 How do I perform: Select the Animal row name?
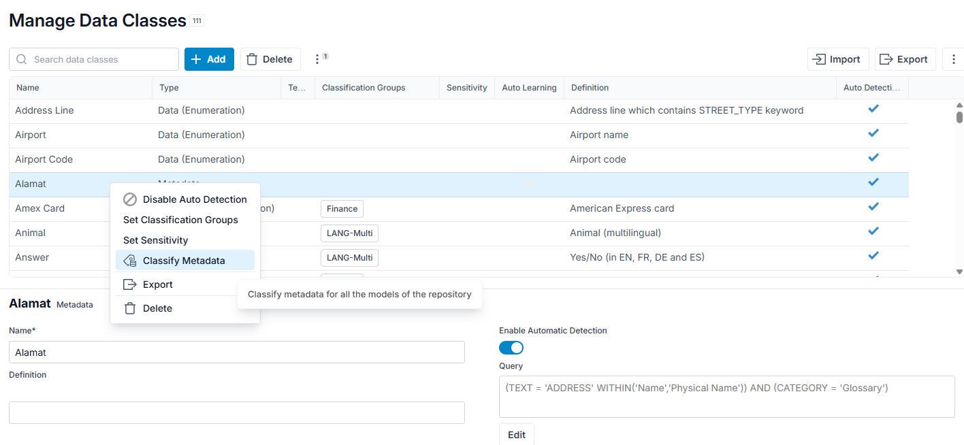tap(30, 233)
